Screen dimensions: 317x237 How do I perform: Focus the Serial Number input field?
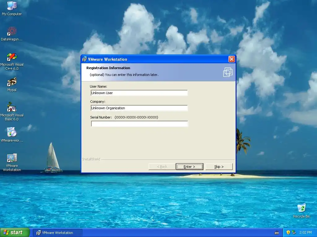[x=139, y=123]
